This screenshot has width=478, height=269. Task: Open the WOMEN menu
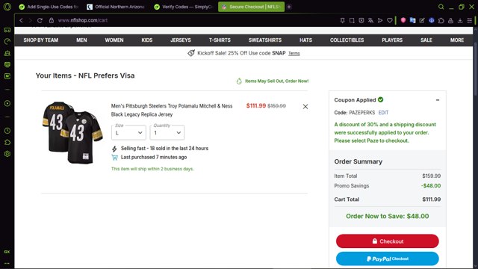click(x=114, y=40)
